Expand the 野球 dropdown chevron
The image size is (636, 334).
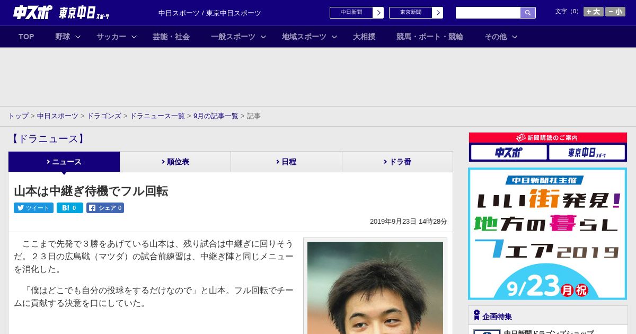tap(78, 37)
